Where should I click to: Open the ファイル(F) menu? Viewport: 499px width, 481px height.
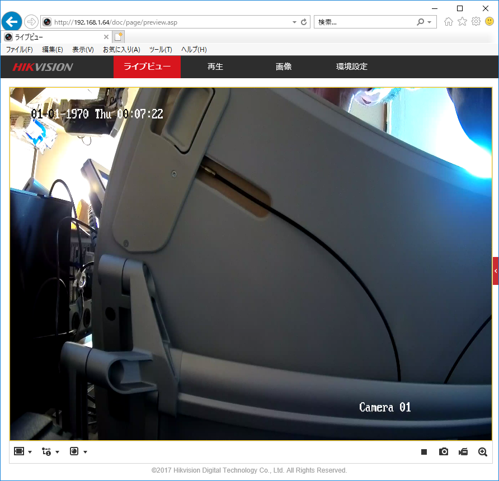(20, 50)
